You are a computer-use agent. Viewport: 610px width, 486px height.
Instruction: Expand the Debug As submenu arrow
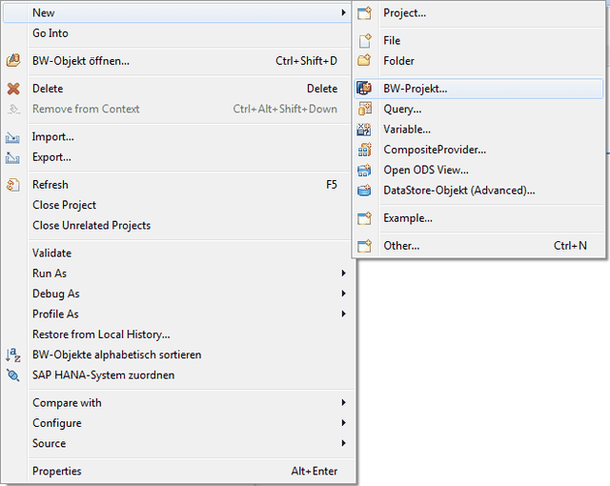click(343, 294)
